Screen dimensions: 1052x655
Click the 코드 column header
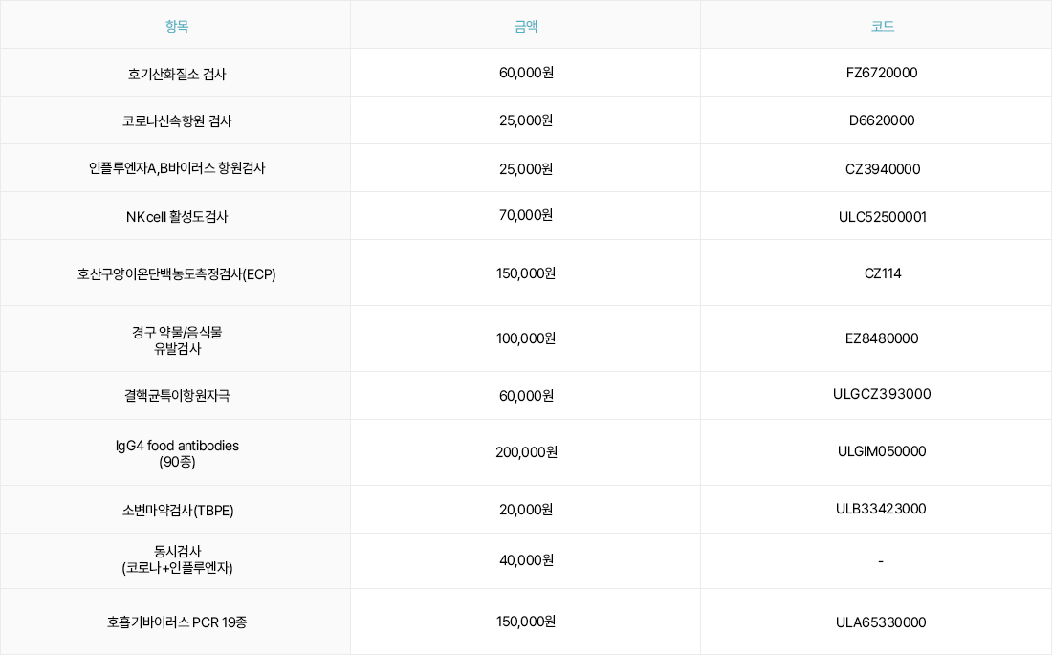click(883, 26)
